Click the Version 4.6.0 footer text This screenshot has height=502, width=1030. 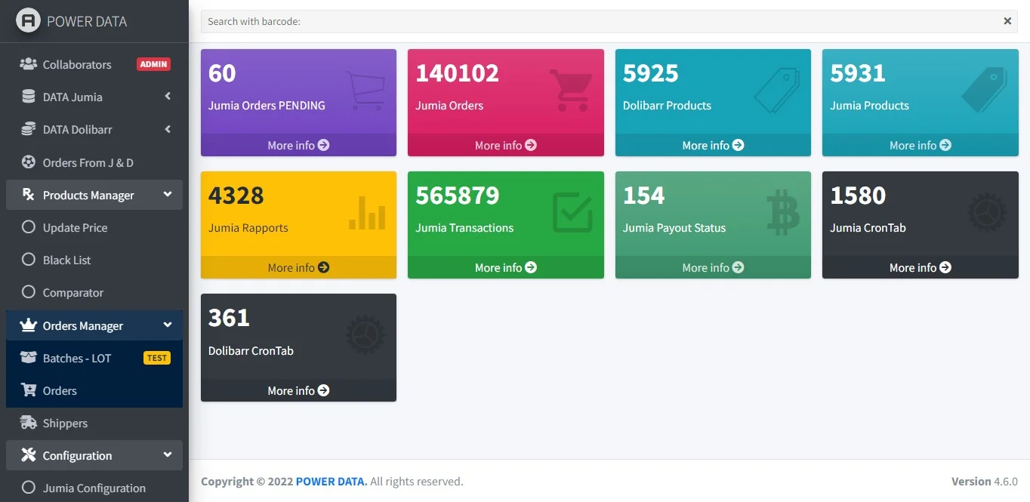click(x=985, y=481)
